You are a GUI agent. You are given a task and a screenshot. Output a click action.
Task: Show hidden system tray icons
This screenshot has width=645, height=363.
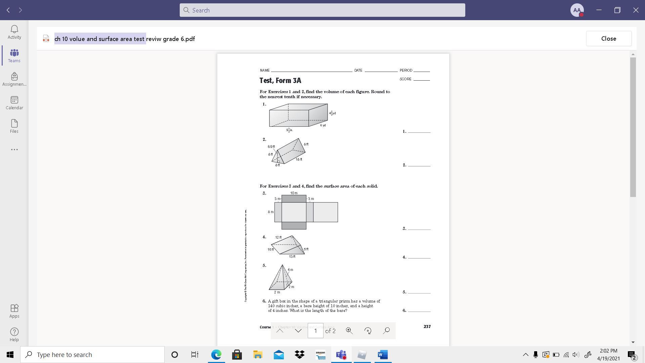pyautogui.click(x=525, y=355)
